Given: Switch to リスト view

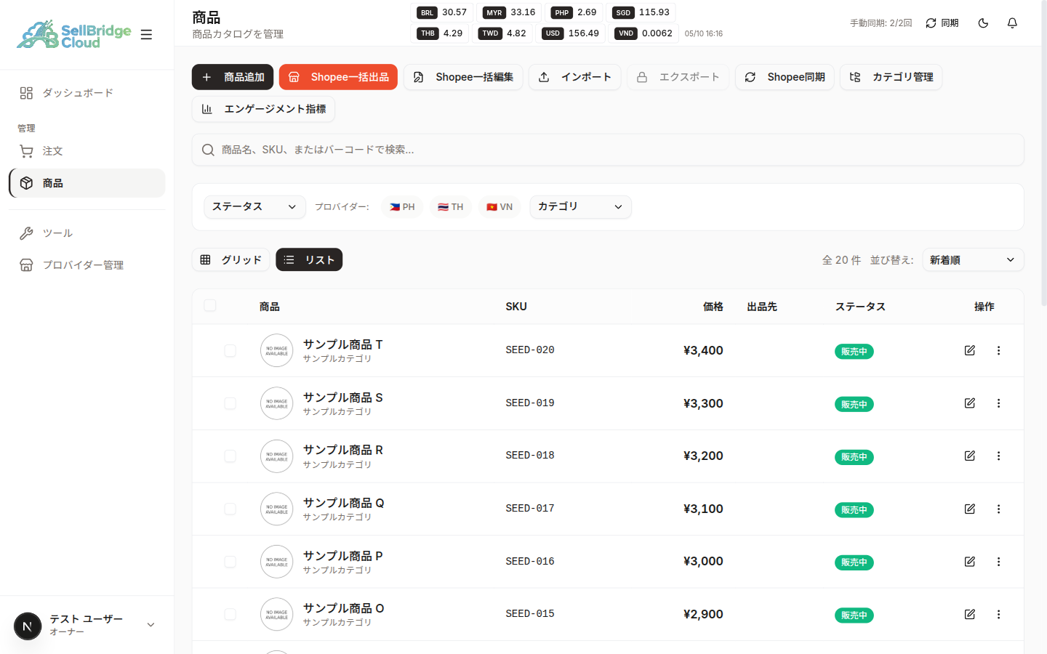Looking at the screenshot, I should (309, 260).
